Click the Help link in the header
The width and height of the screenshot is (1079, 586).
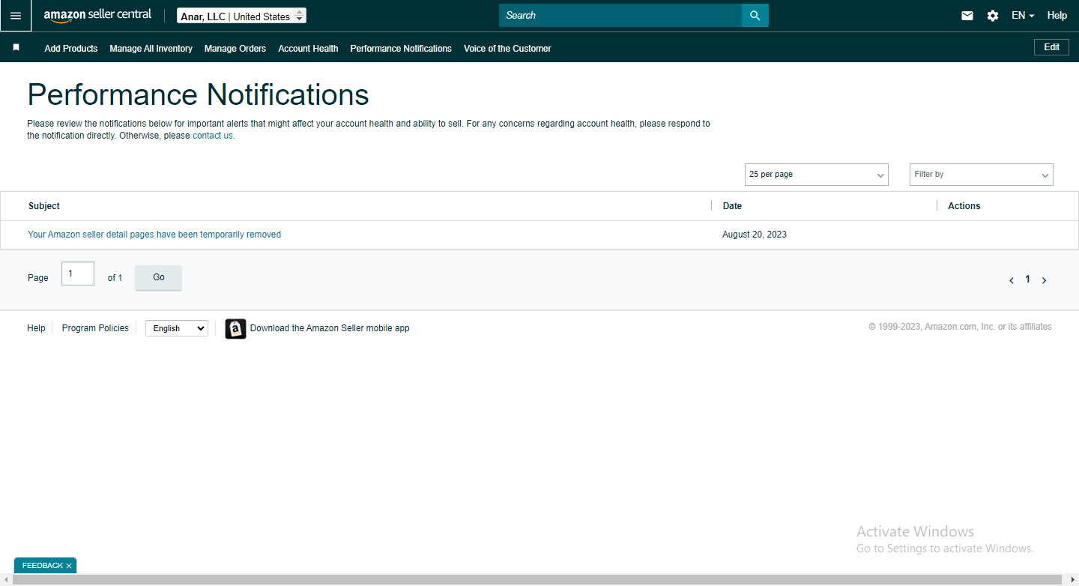pos(1057,16)
